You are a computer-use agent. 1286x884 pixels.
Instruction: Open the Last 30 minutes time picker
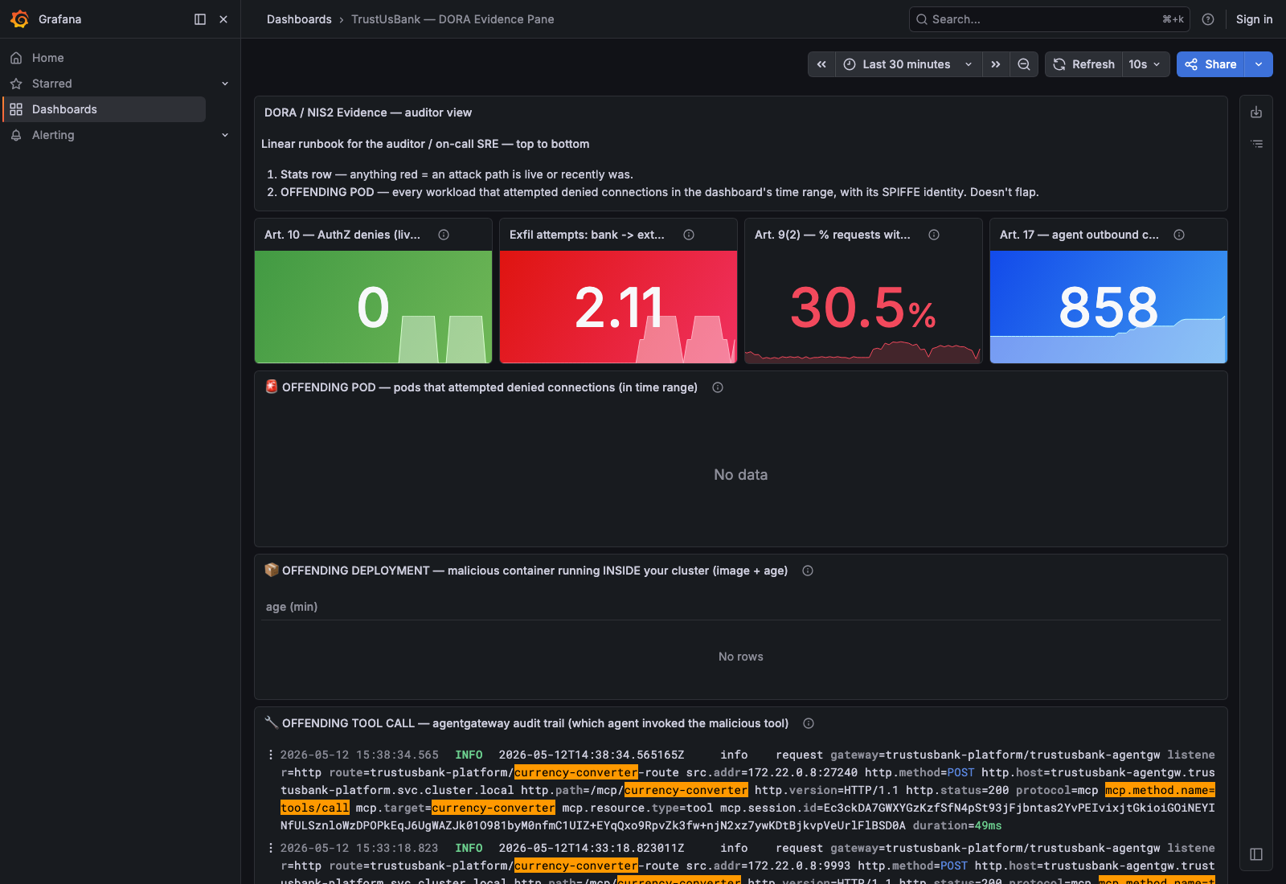(909, 64)
